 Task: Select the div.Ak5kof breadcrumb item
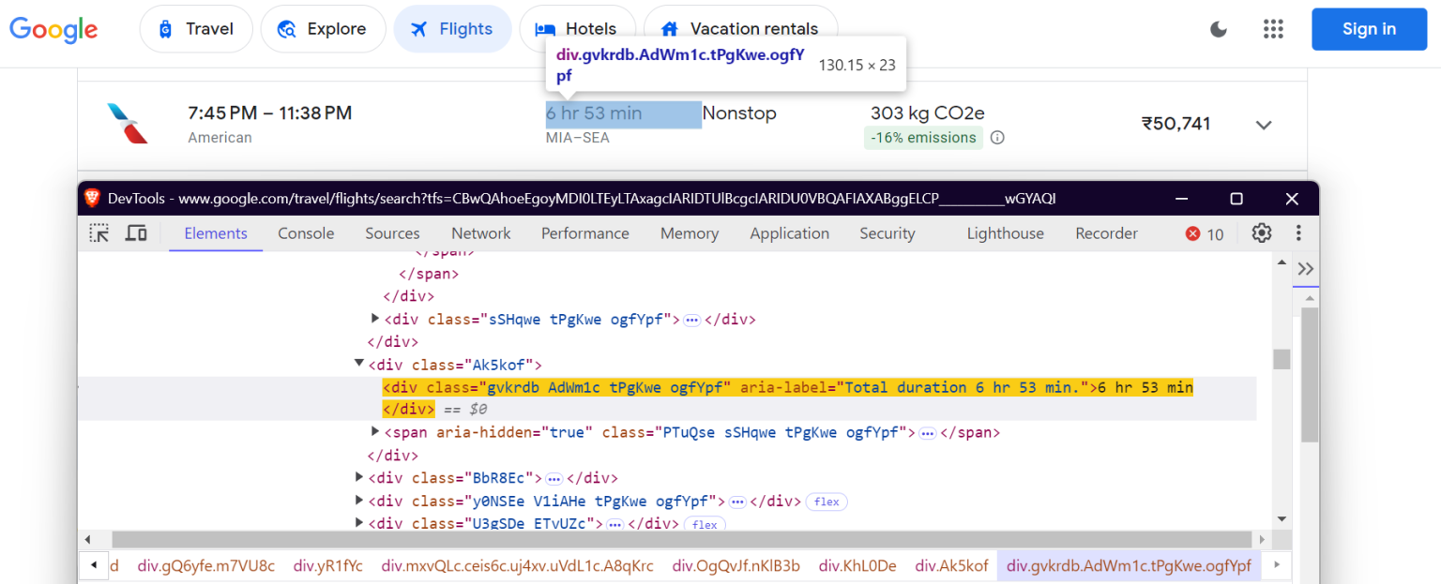(951, 565)
